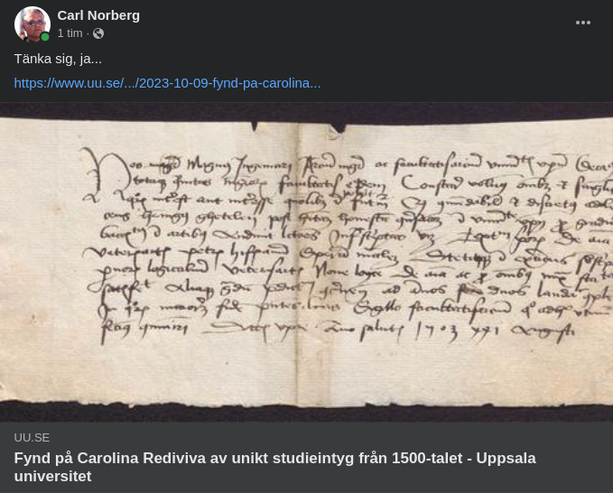
Task: Open the "Fynd på Carolina Rediviva" headline
Action: 274,467
